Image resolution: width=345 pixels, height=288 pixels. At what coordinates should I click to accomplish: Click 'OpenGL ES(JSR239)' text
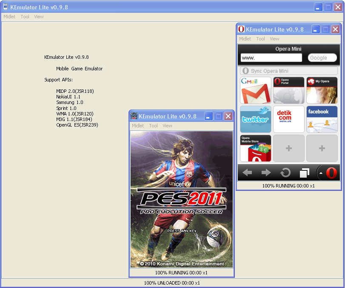77,125
